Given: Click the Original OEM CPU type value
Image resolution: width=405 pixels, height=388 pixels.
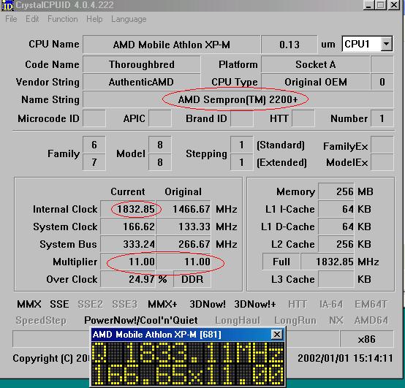Looking at the screenshot, I should coord(315,82).
